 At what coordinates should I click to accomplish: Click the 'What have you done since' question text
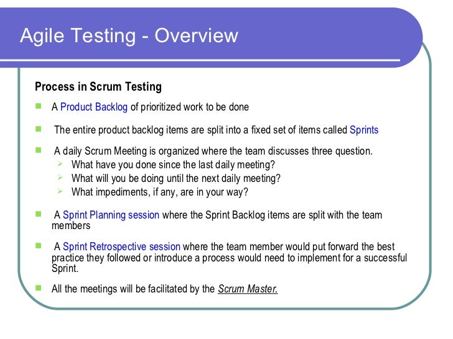tap(173, 165)
